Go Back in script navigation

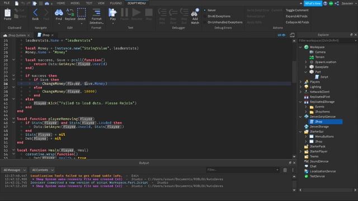pyautogui.click(x=35, y=13)
